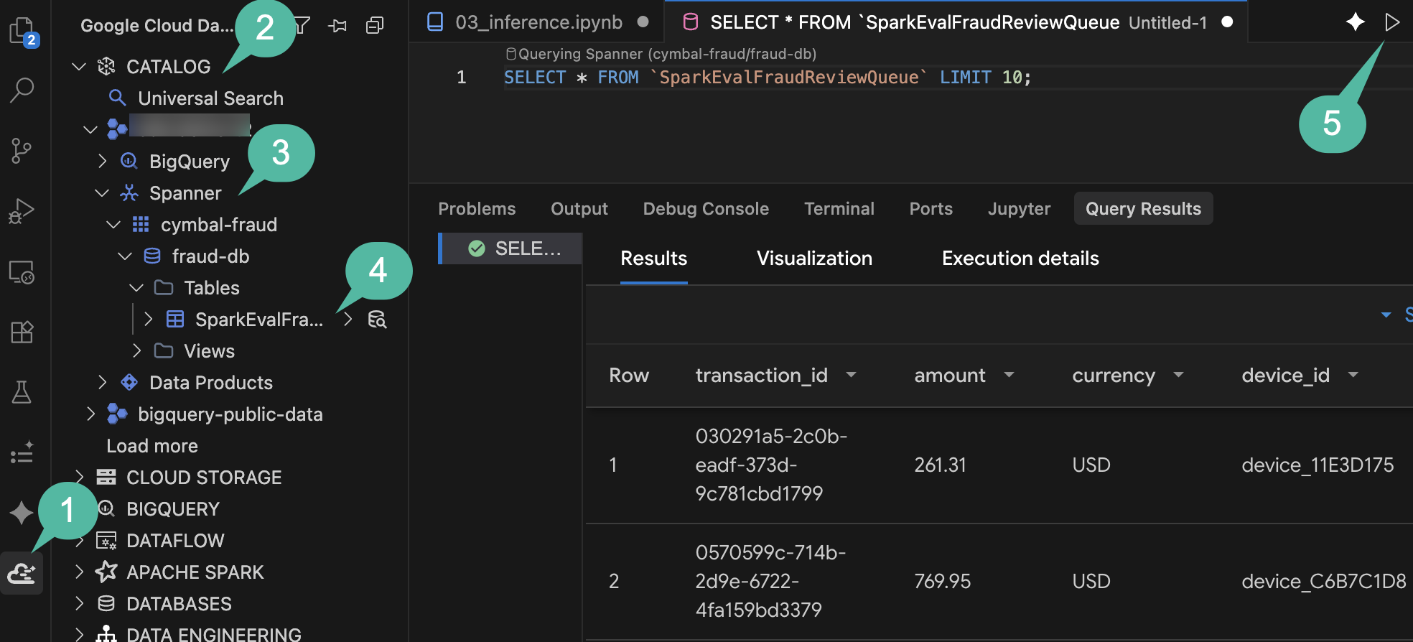This screenshot has width=1413, height=642.
Task: Click the query icon beside SparkEvalFra... table
Action: (378, 320)
